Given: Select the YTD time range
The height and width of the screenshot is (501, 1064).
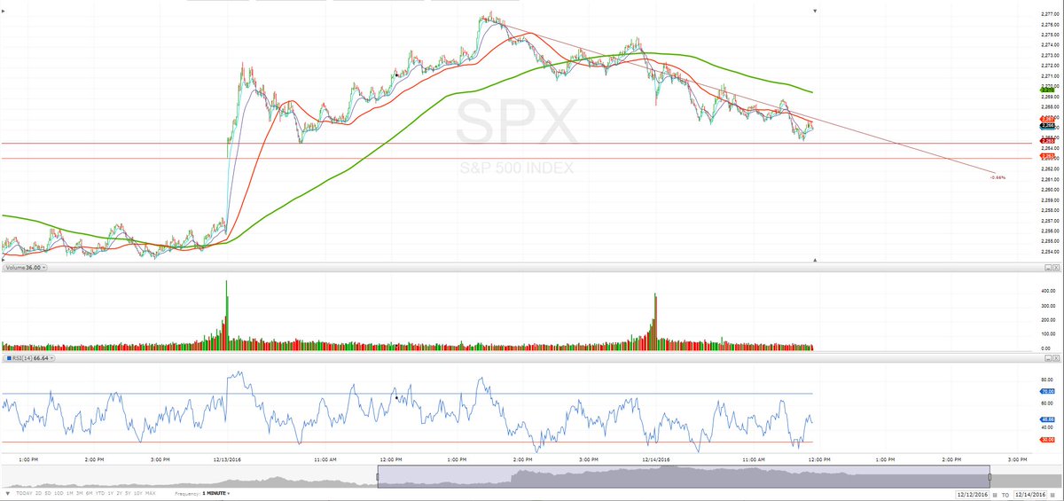Looking at the screenshot, I should [x=100, y=493].
